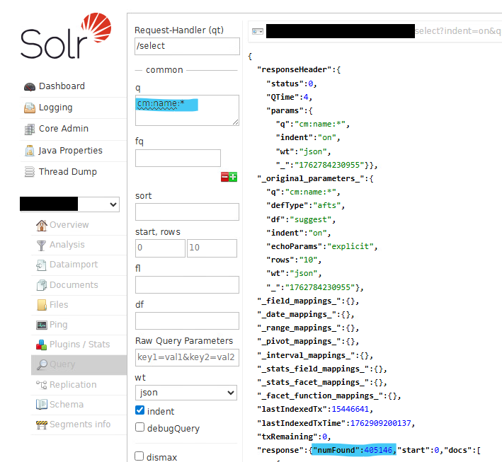Click the Dashboard gauge icon
The height and width of the screenshot is (462, 502).
29,86
